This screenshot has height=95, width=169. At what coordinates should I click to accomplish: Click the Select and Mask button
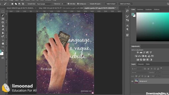[x=125, y=4]
